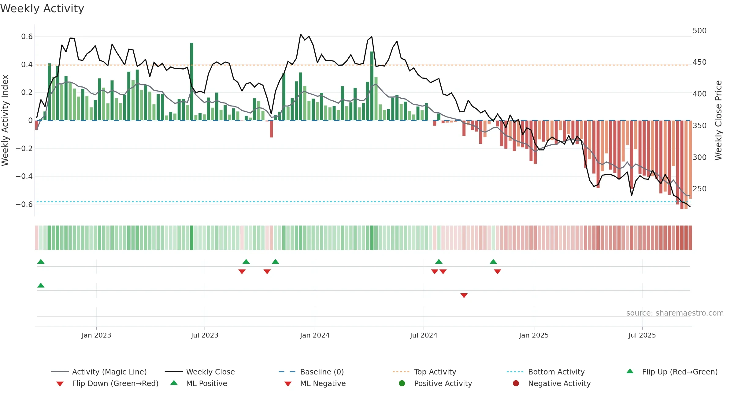The image size is (734, 412).
Task: Click the Jan 2023 axis label
Action: point(96,335)
